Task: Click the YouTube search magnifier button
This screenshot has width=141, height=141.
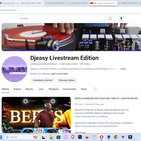Action: [x=110, y=19]
